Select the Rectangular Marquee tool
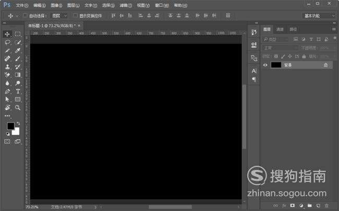339x211 pixels. 18,34
